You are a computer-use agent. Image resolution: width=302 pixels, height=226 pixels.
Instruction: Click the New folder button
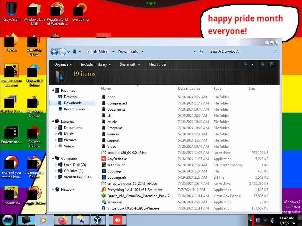(x=158, y=64)
